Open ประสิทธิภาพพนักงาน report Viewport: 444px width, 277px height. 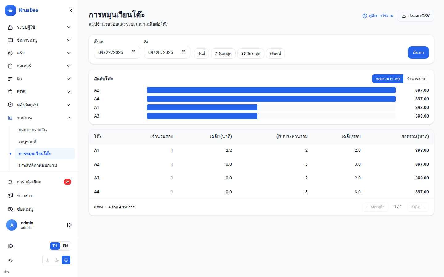tap(45, 165)
